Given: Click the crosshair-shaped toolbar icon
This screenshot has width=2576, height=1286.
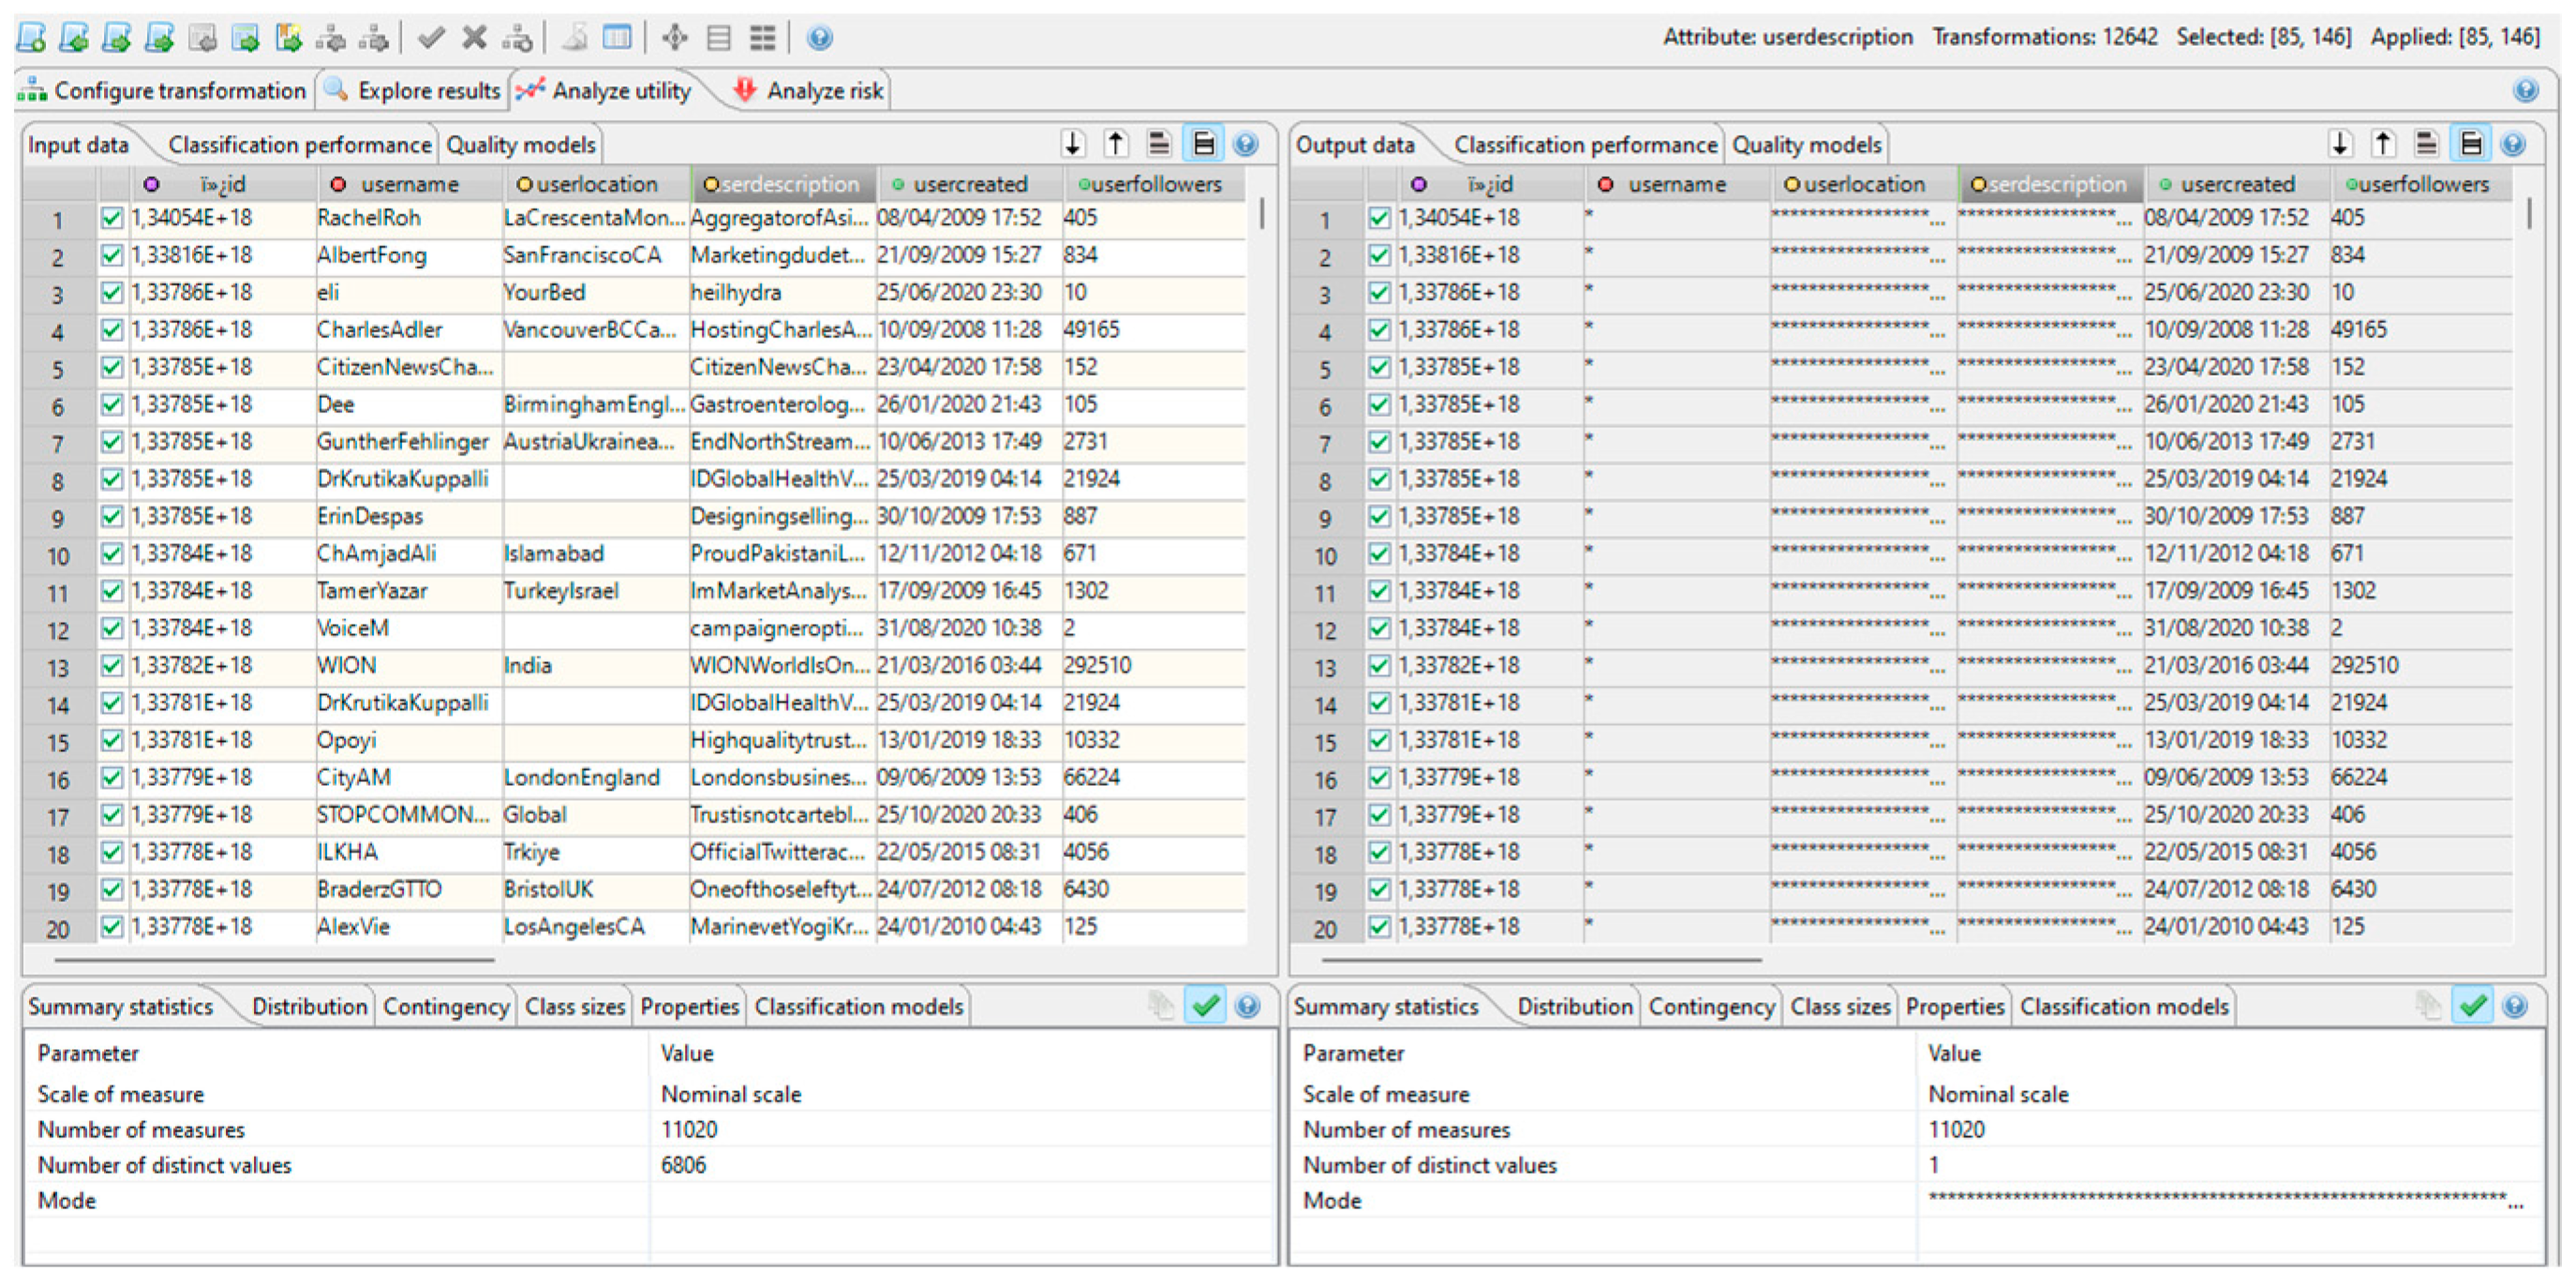Looking at the screenshot, I should pos(675,38).
